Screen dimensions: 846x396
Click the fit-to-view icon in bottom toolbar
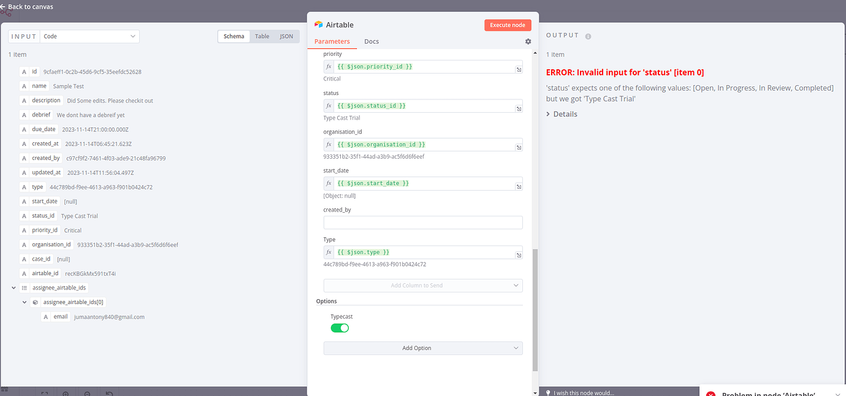point(44,393)
